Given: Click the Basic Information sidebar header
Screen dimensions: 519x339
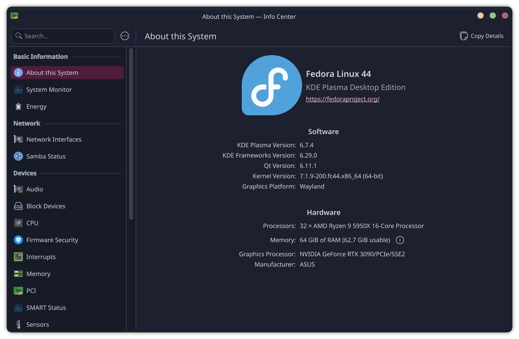Looking at the screenshot, I should point(41,57).
